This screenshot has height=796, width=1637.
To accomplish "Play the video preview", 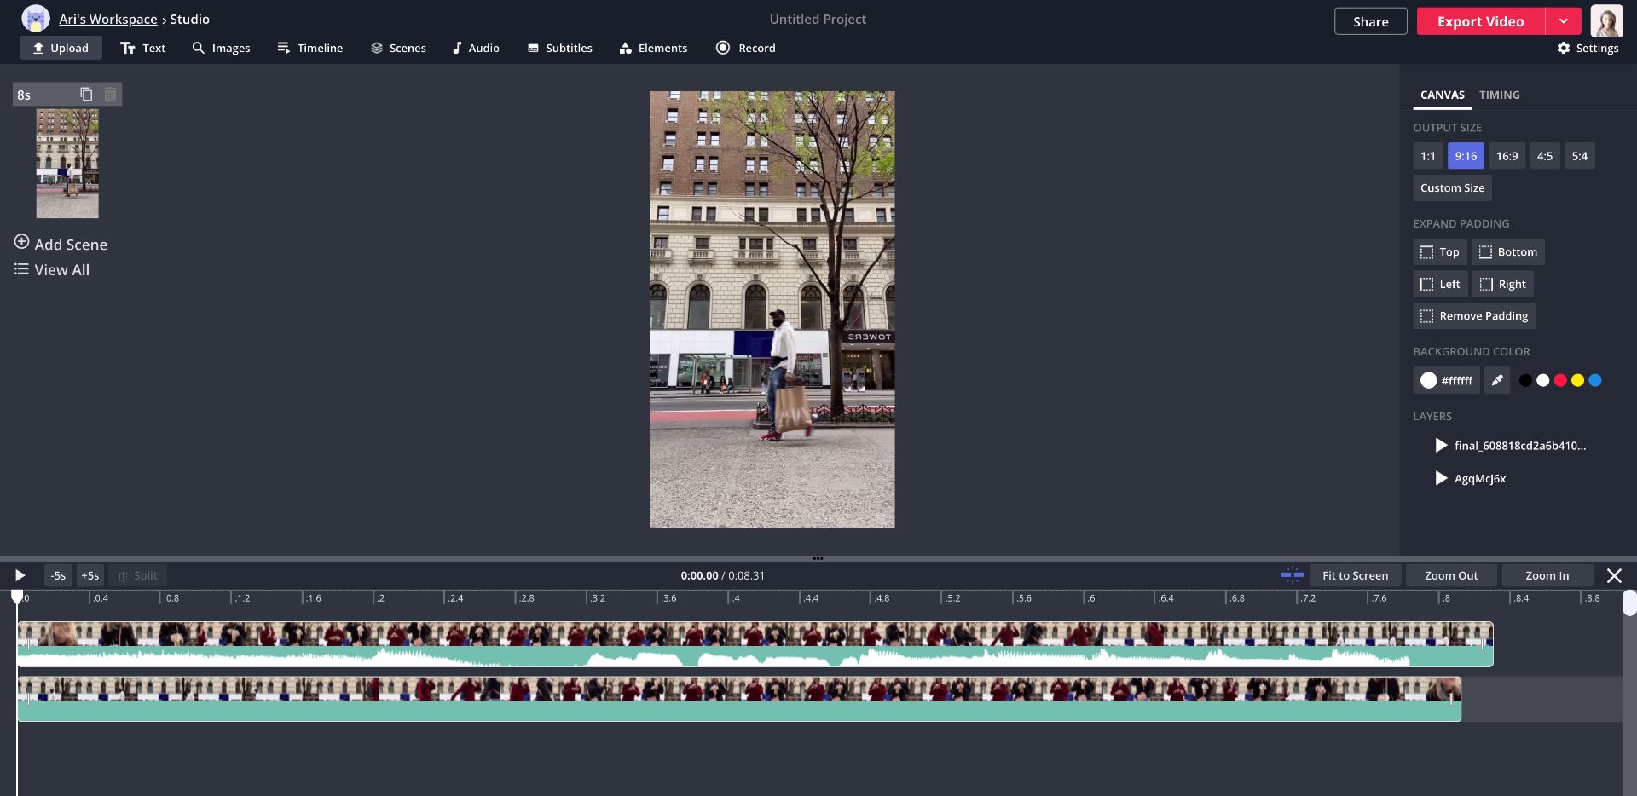I will [x=20, y=575].
